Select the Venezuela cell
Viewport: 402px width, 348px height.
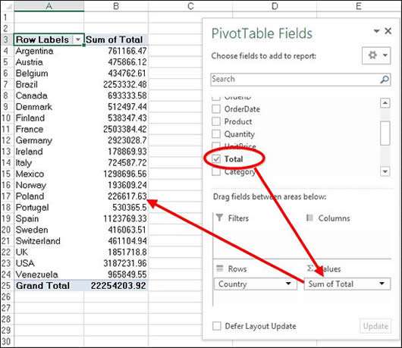(49, 274)
